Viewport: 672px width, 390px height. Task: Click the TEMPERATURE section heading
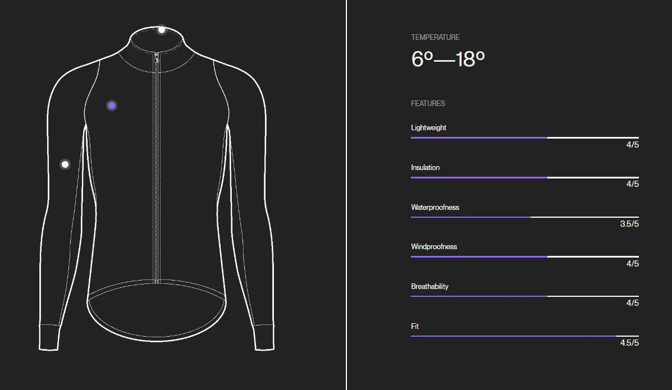pyautogui.click(x=435, y=37)
